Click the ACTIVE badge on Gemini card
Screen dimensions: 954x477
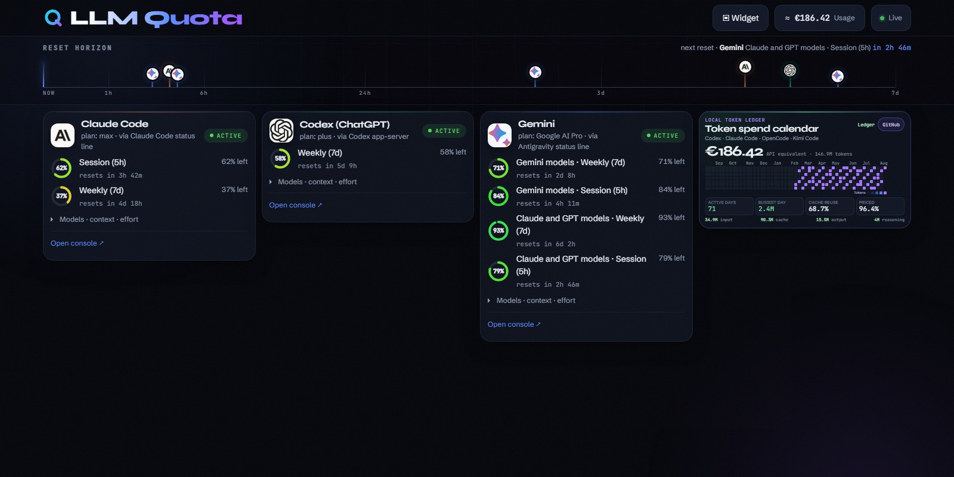click(x=663, y=136)
